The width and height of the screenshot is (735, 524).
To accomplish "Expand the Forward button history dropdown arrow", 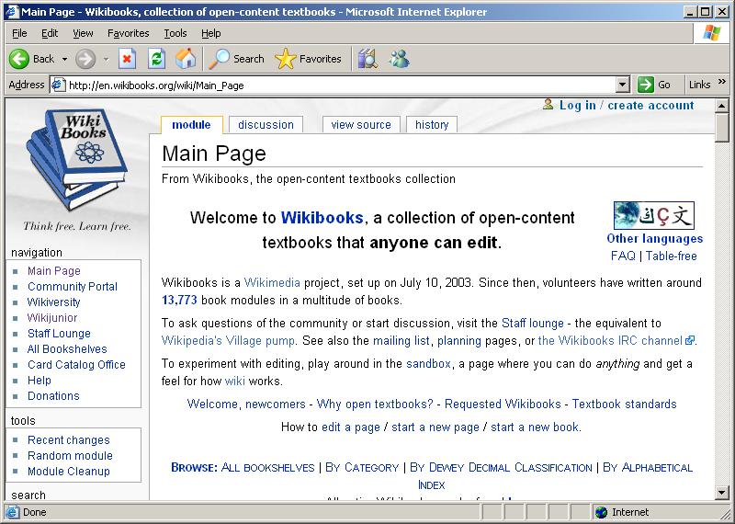I will click(x=106, y=59).
